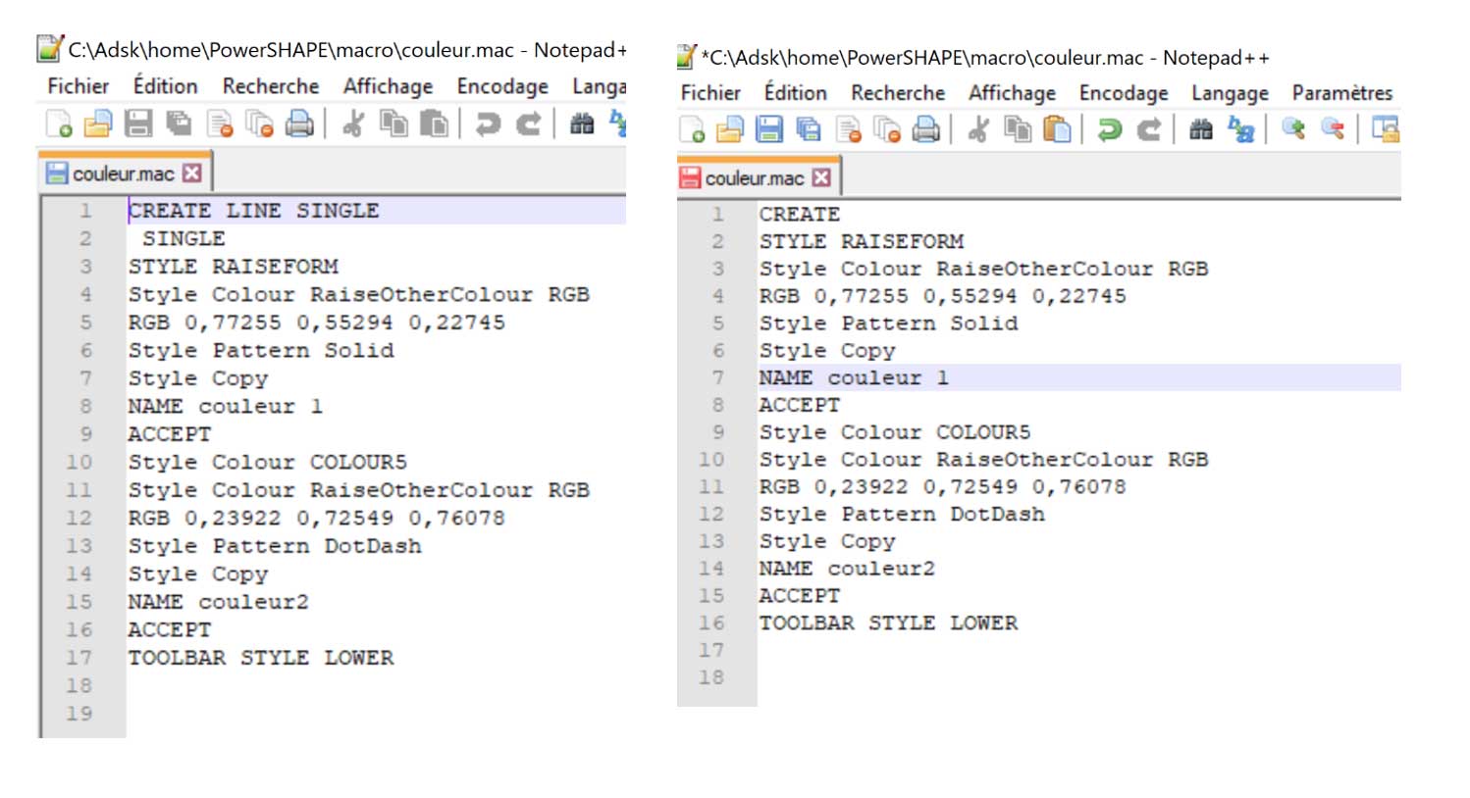Click the Zoom In magnifier icon
1470x798 pixels.
click(1293, 129)
